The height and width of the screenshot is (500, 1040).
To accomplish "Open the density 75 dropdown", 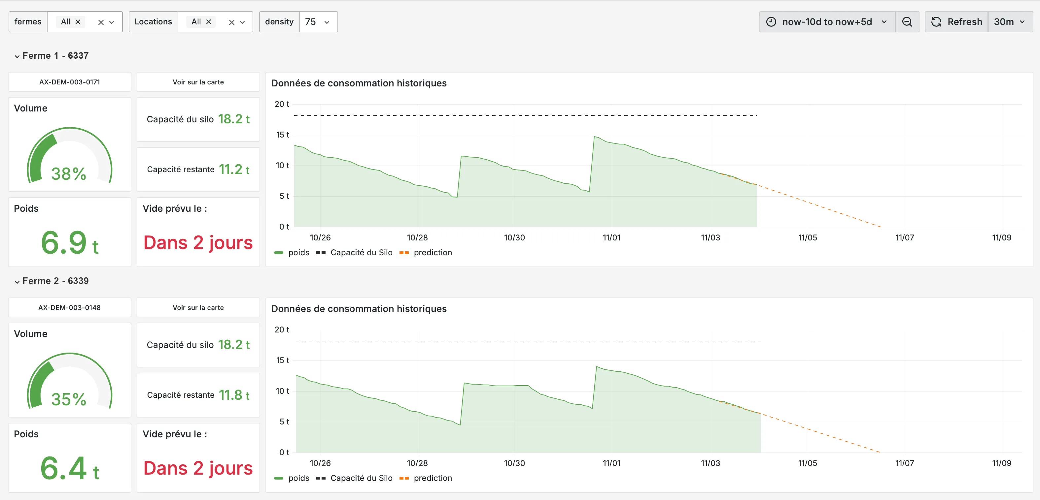I will tap(318, 22).
